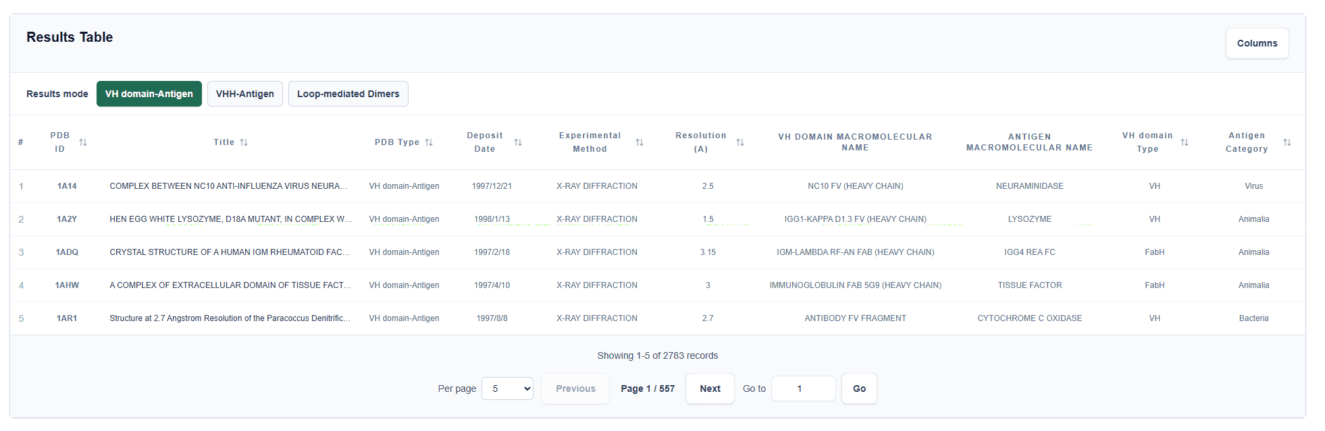Click deposit date 1998/1/13

click(492, 219)
